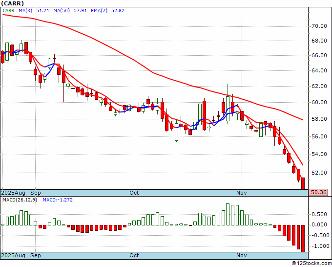Select the EMA(7) legend label

point(99,11)
